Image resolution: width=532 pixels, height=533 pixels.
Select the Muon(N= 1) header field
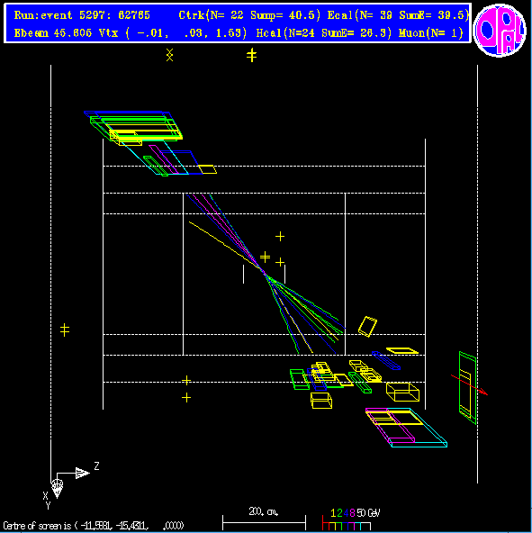click(x=430, y=33)
